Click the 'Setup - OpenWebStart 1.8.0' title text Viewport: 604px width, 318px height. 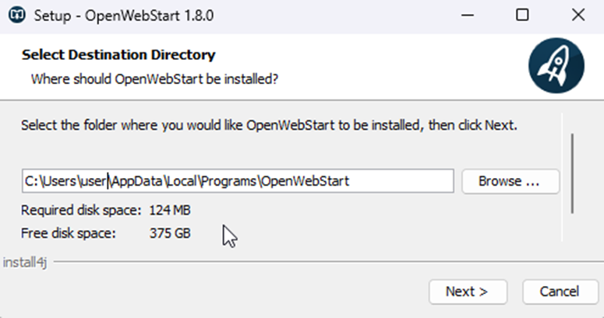pyautogui.click(x=124, y=16)
